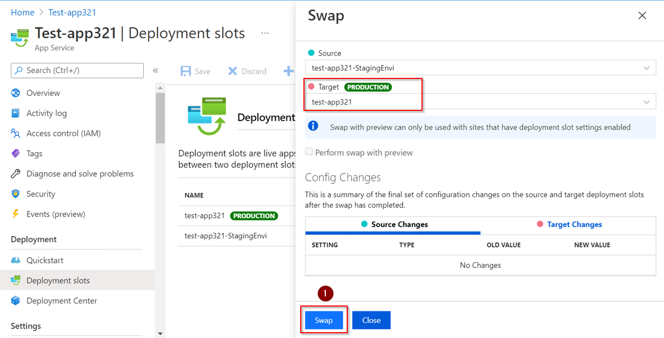Viewport: 664px width, 338px height.
Task: Collapse the sidebar menu with chevron
Action: tap(155, 70)
